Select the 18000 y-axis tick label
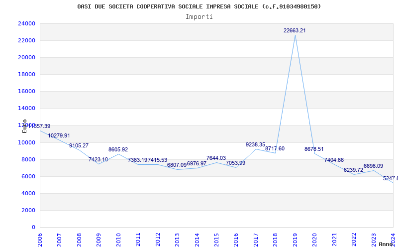This screenshot has height=249, width=398. [x=27, y=74]
